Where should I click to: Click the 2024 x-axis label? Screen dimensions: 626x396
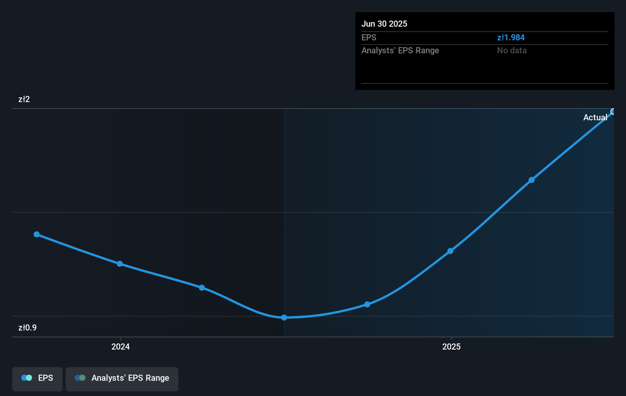click(120, 346)
